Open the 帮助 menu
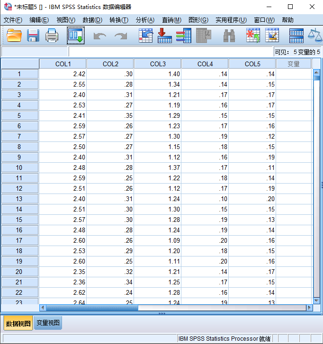Screen dimensions: 323x344 (x=287, y=20)
